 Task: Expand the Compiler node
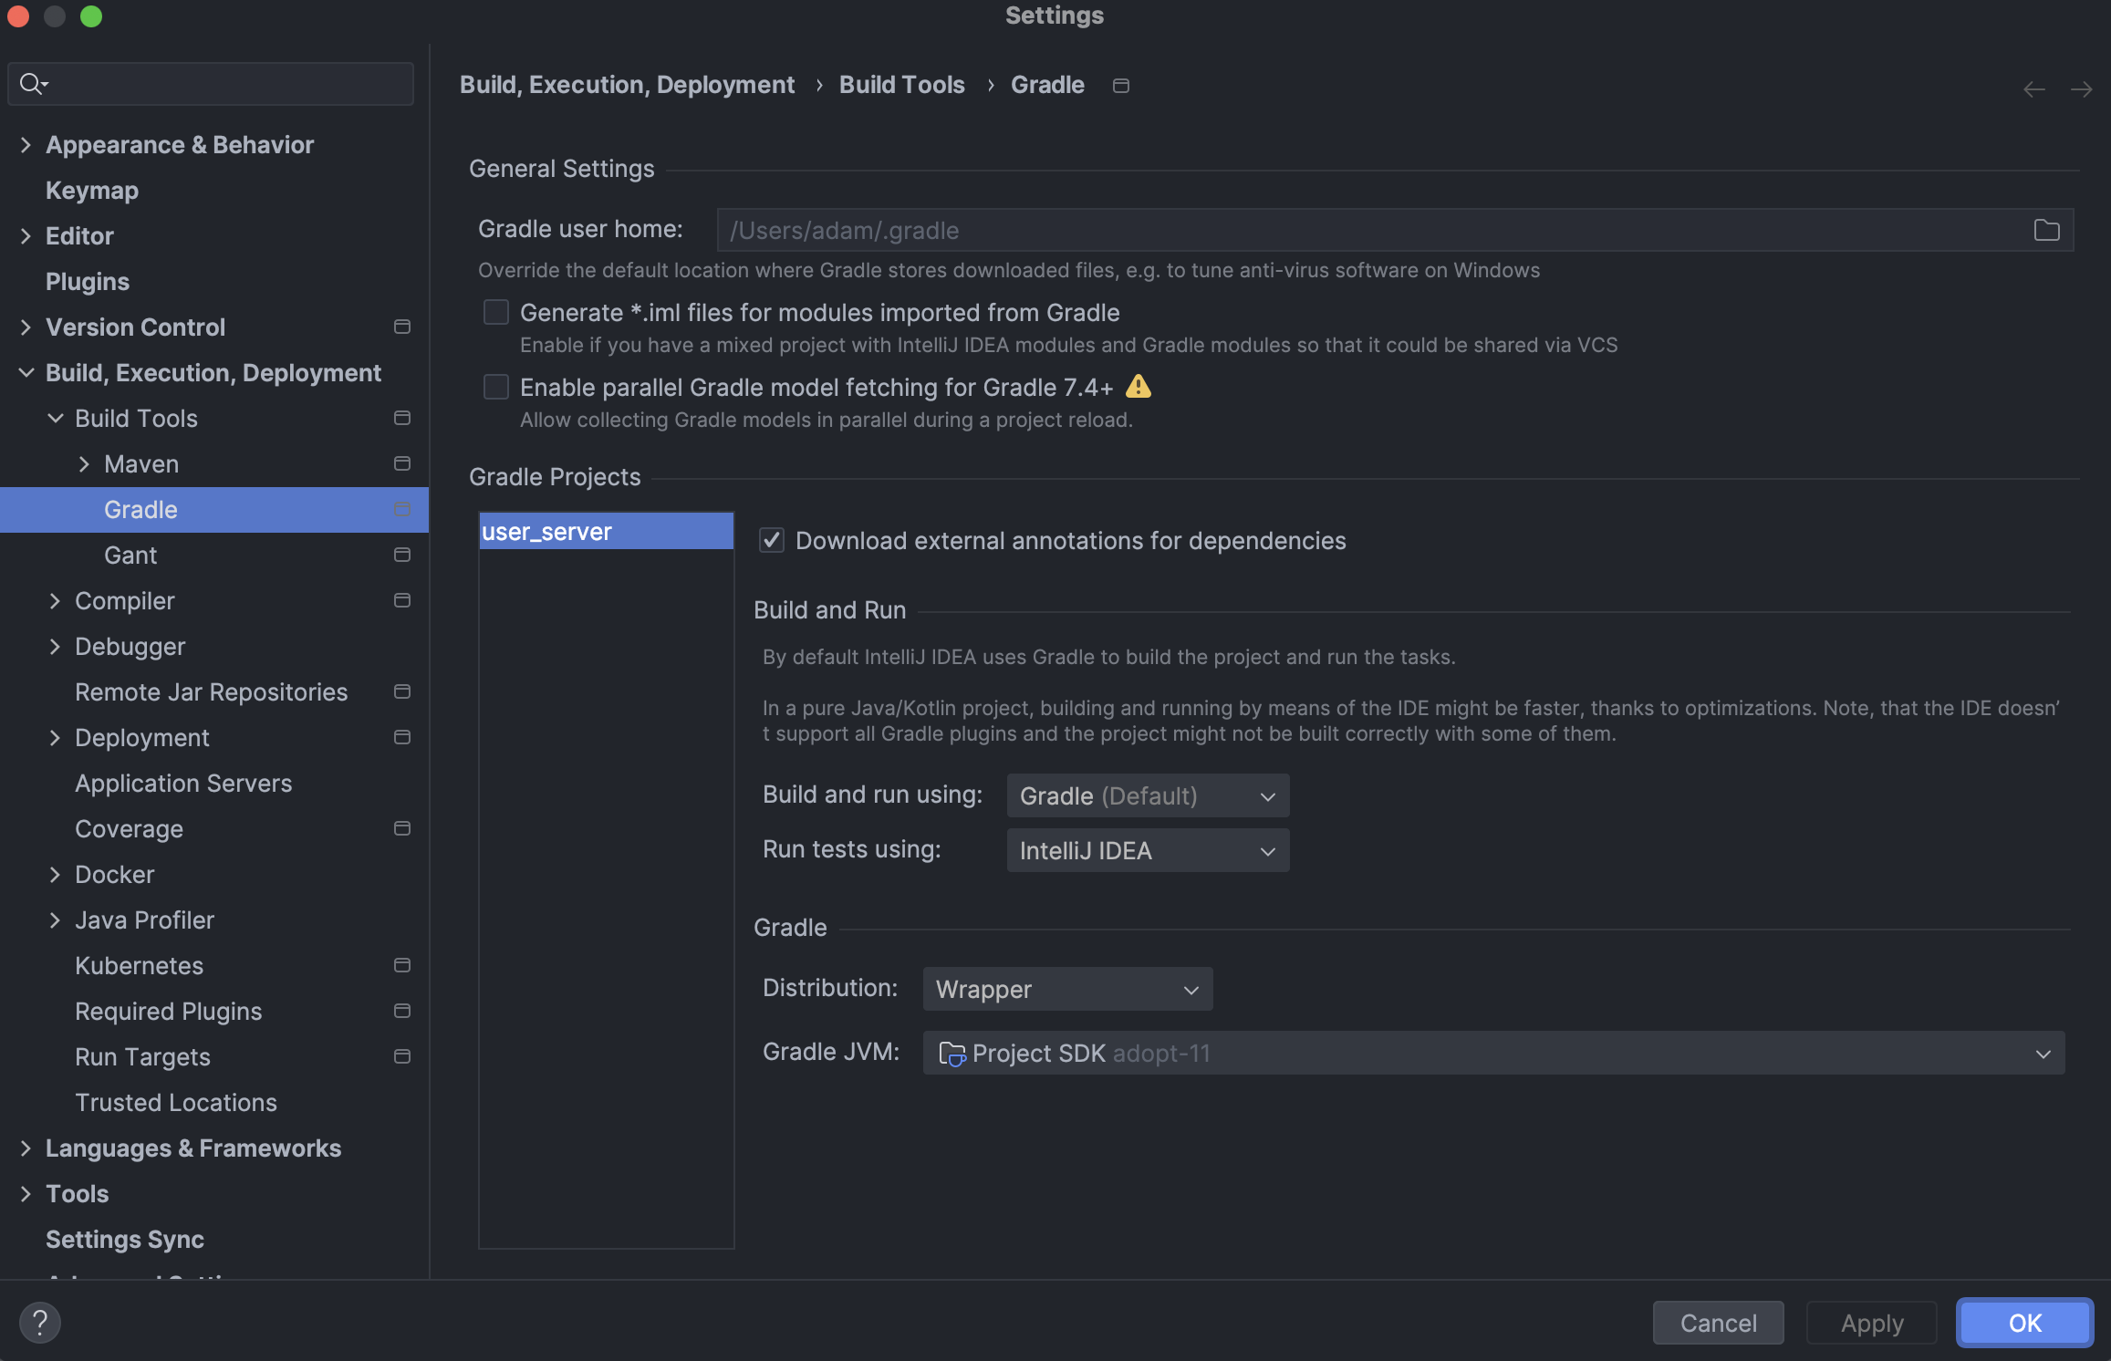click(55, 600)
